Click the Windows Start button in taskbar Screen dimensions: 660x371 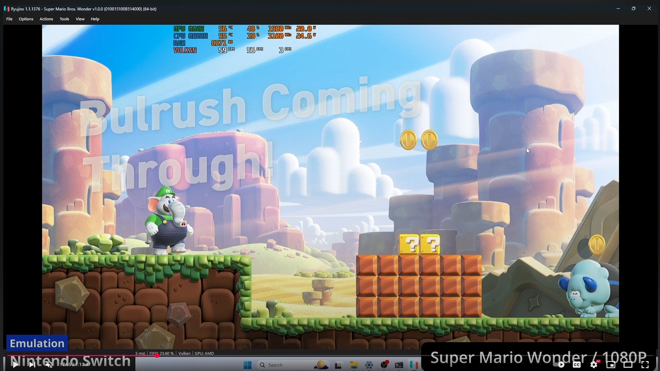click(x=248, y=365)
